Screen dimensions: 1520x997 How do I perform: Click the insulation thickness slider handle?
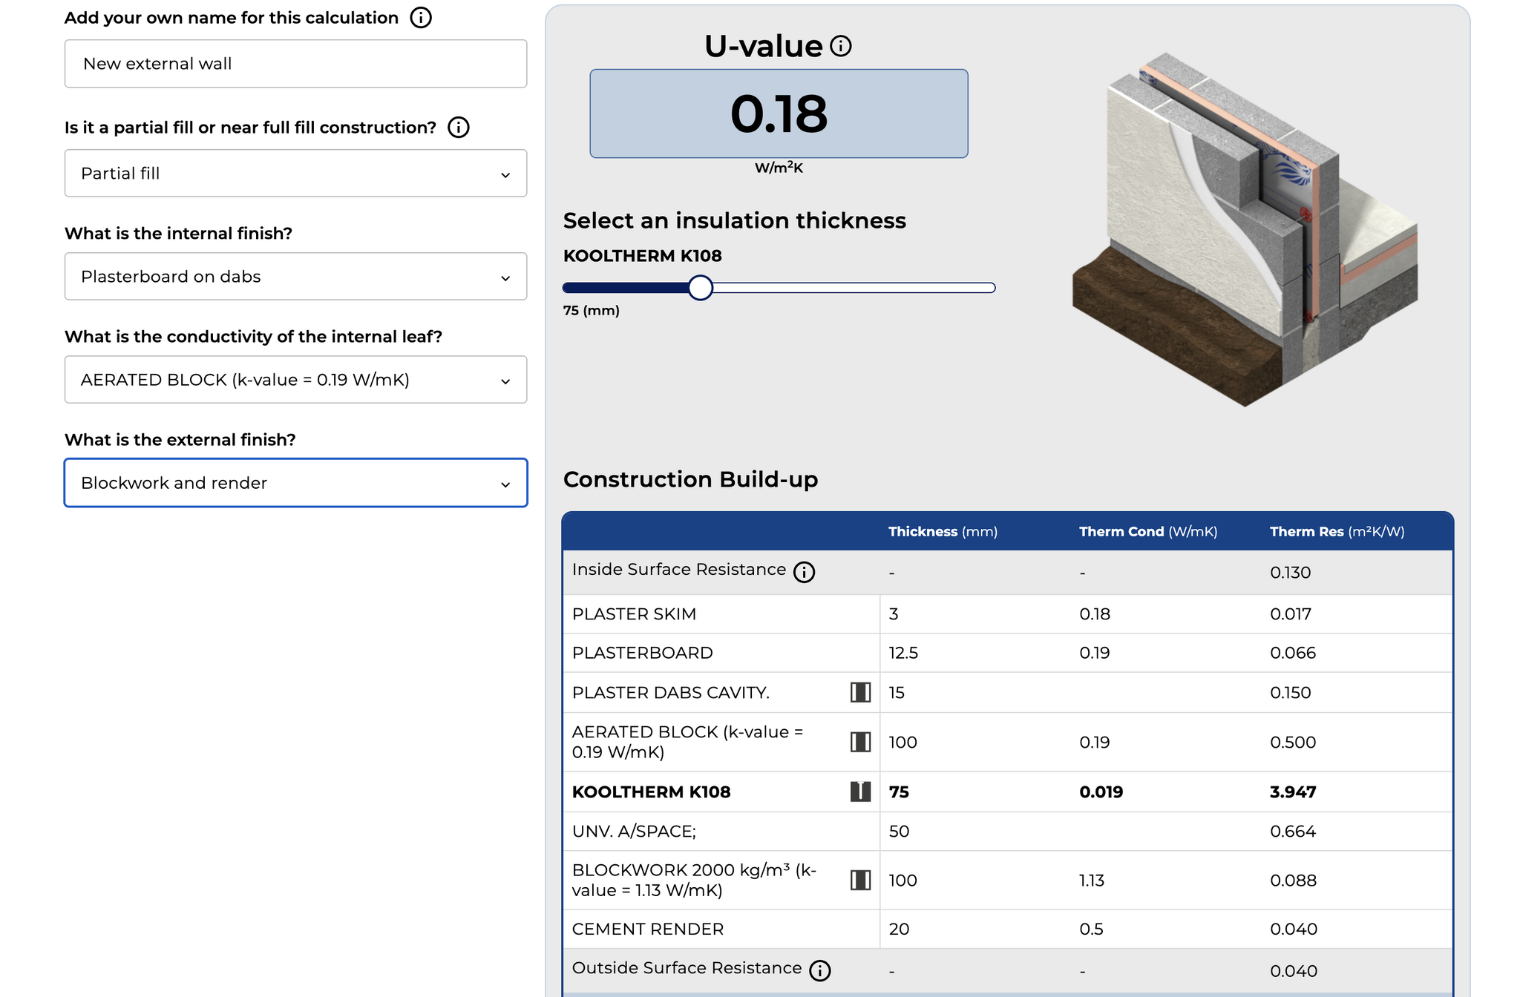(700, 288)
